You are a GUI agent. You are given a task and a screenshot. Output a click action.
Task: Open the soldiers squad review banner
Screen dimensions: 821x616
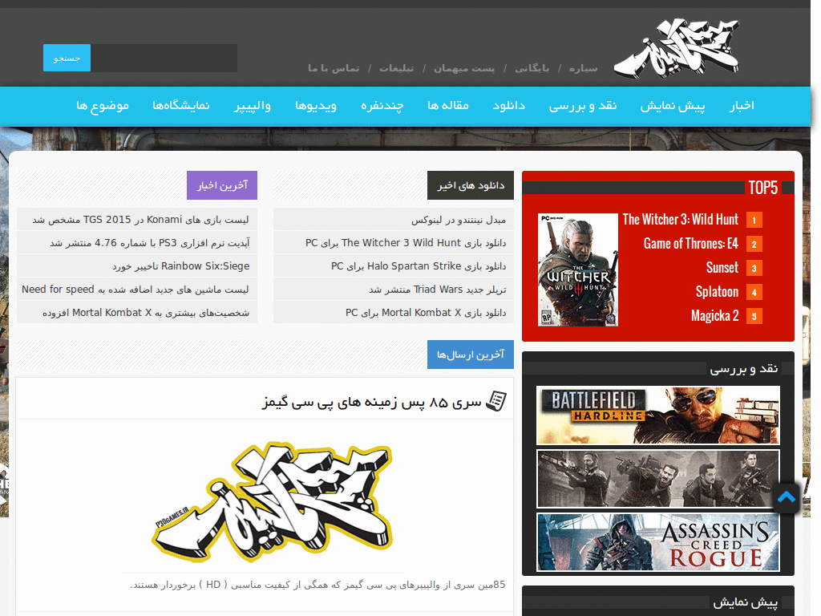(x=658, y=479)
